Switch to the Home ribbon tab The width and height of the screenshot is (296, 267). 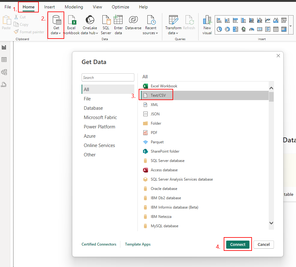click(x=29, y=7)
